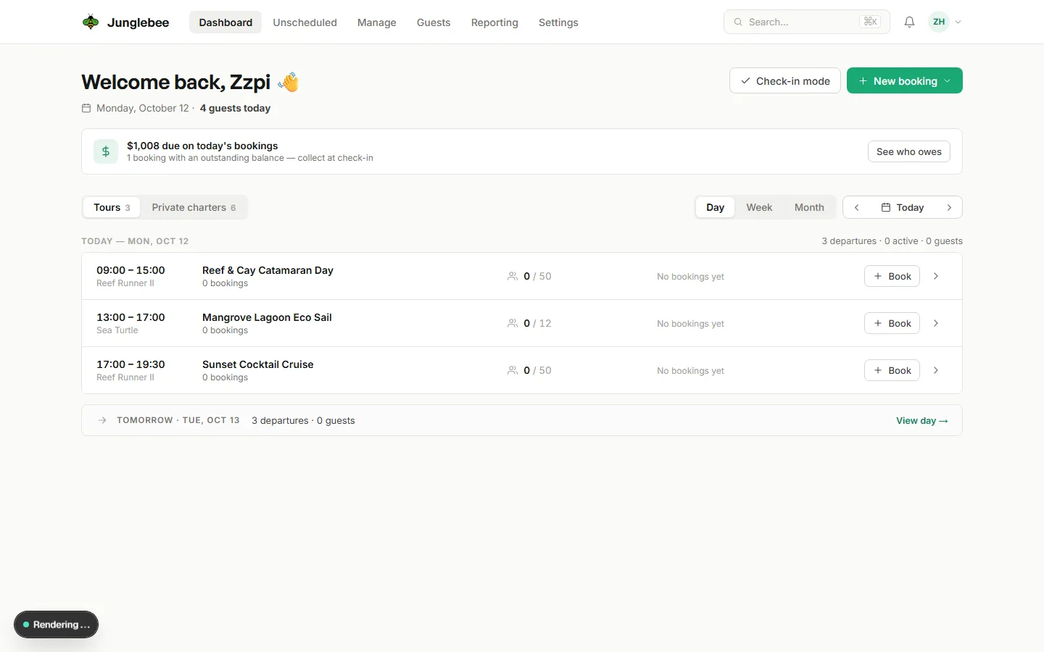Expand Mangrove Lagoon Eco Sail row chevron

pos(936,323)
